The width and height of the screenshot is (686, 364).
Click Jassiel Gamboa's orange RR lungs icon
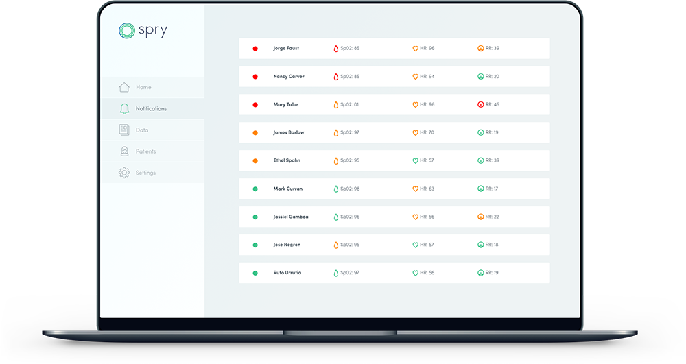(481, 217)
